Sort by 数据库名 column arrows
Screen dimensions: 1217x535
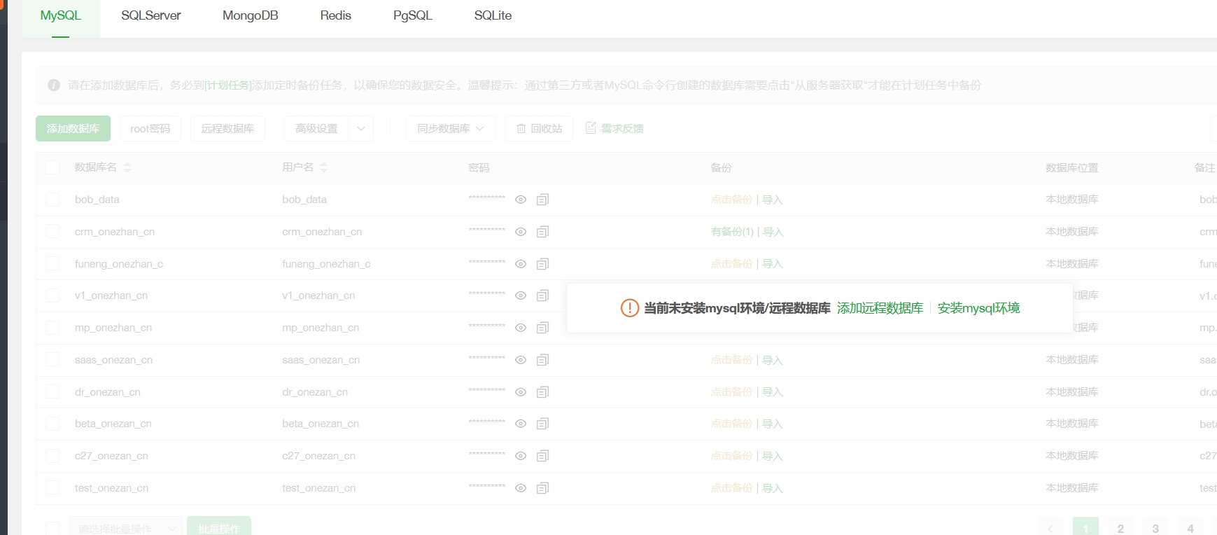127,167
